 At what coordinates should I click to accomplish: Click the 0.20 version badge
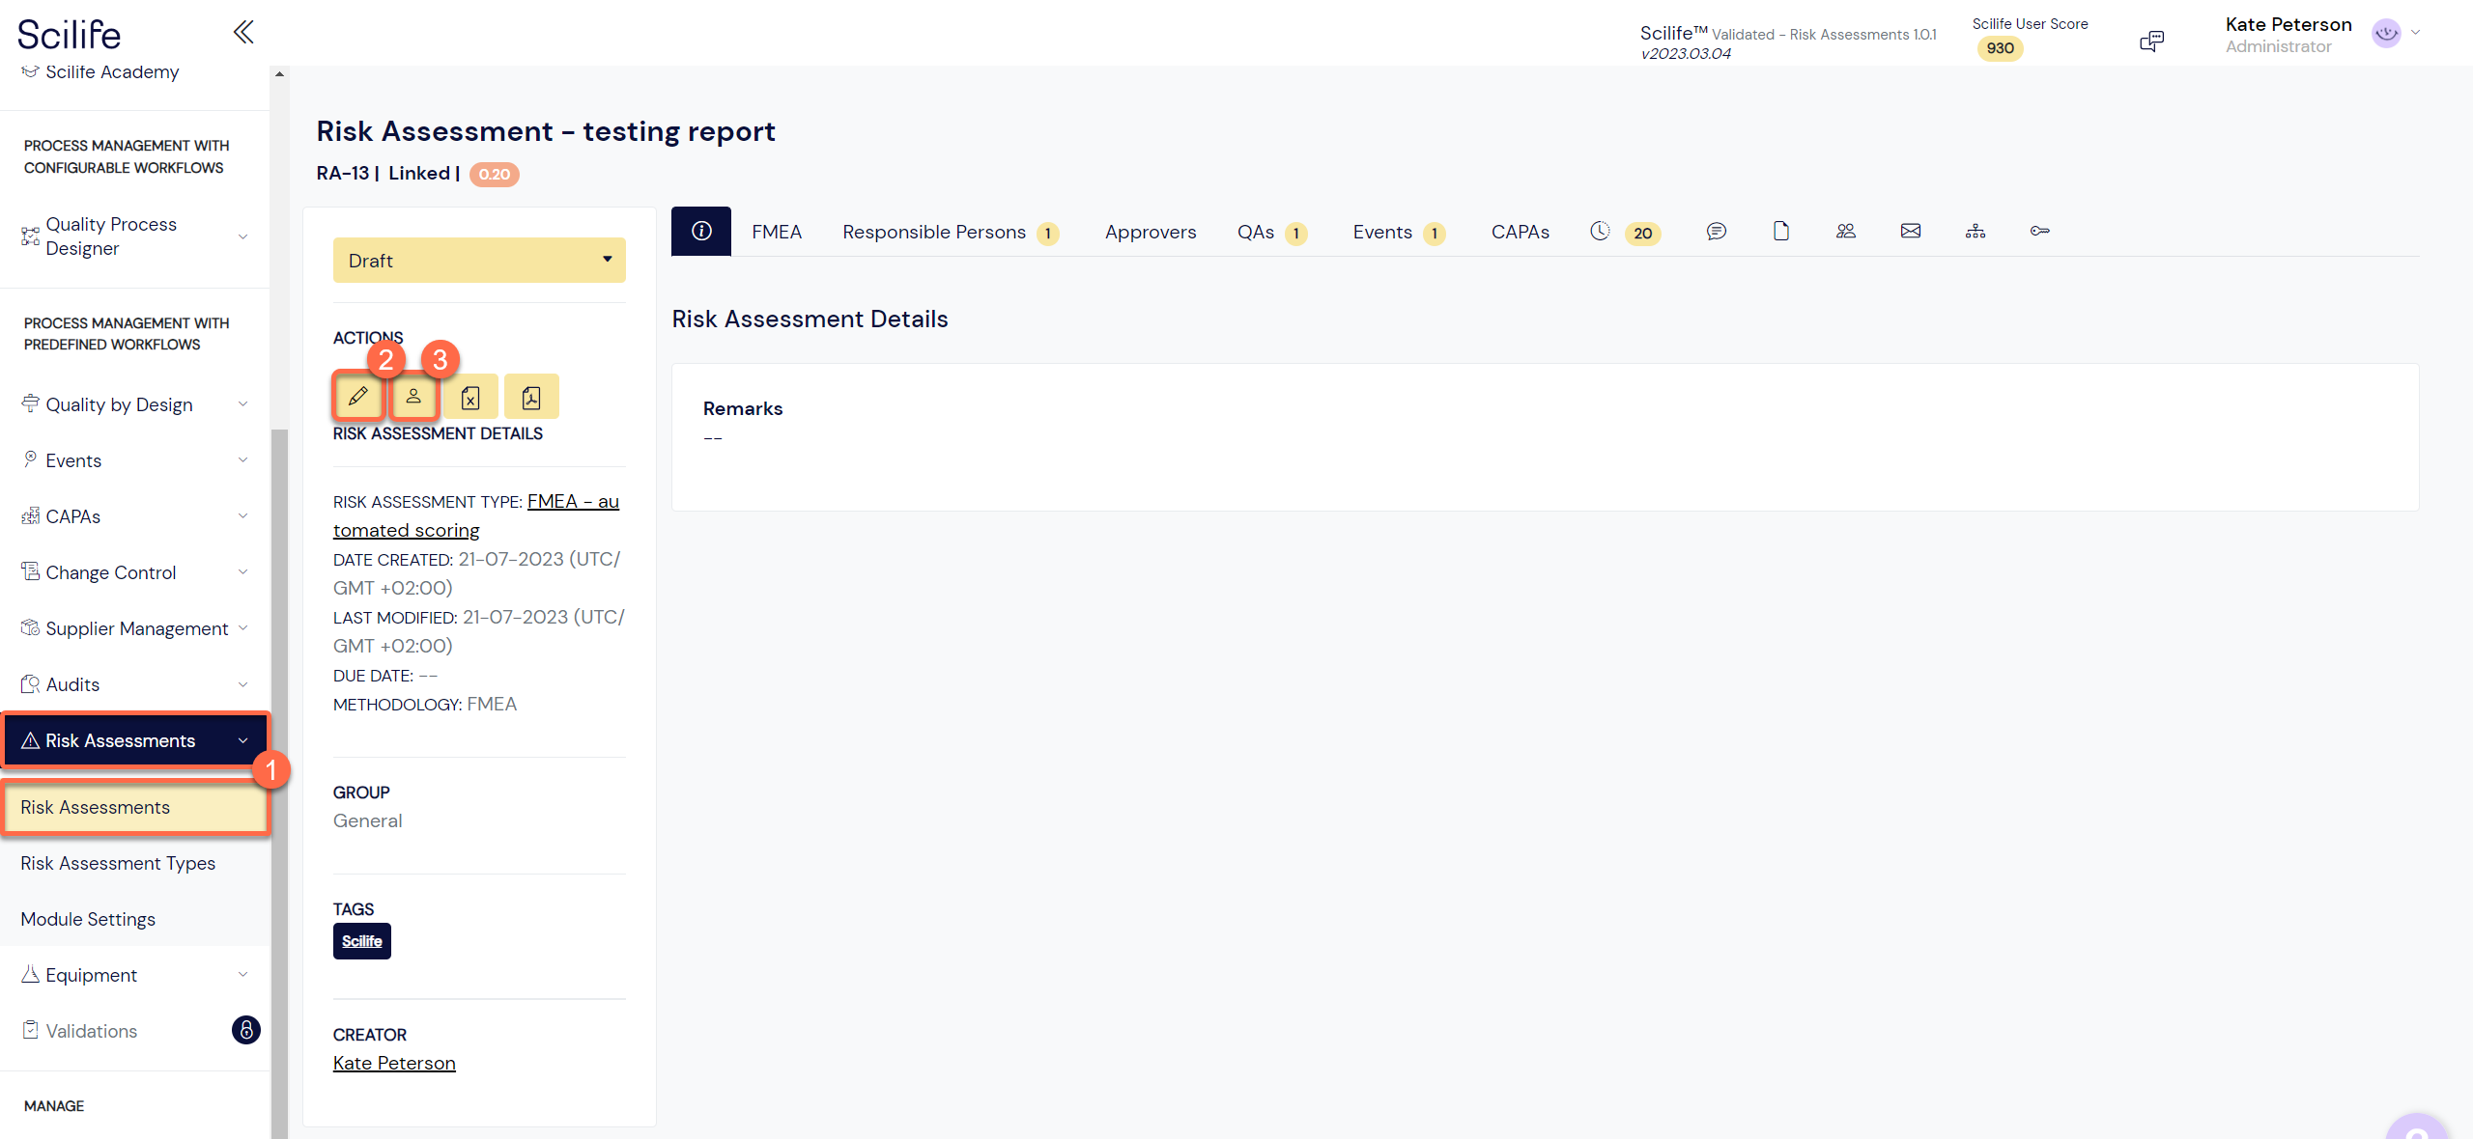pos(495,174)
